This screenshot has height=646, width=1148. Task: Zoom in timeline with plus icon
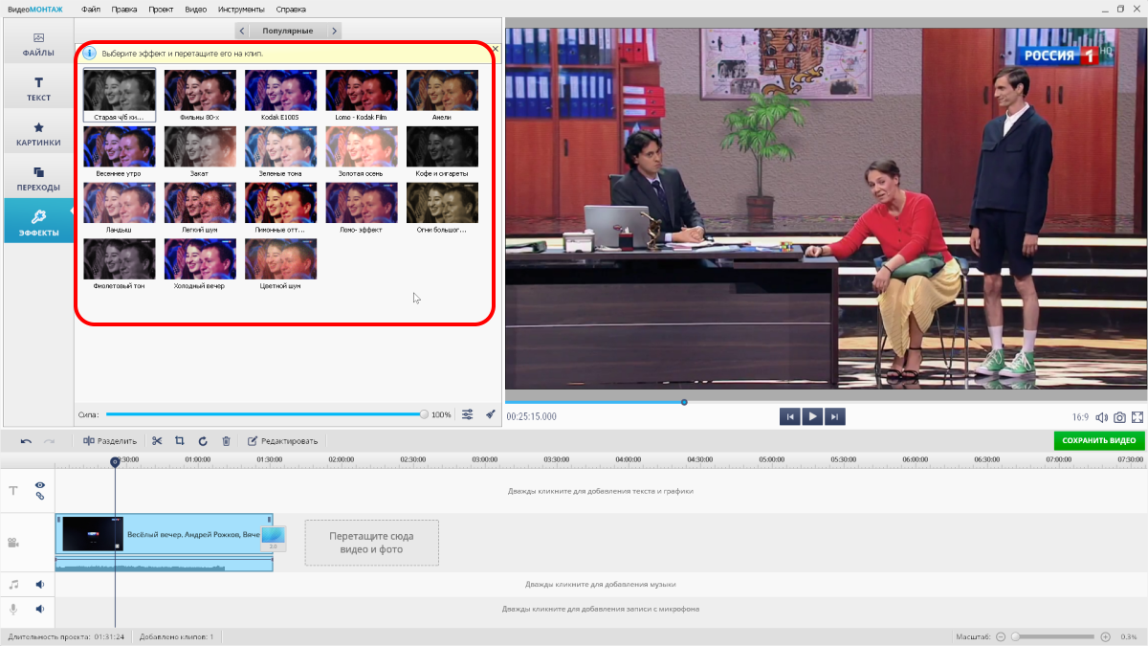point(1105,636)
